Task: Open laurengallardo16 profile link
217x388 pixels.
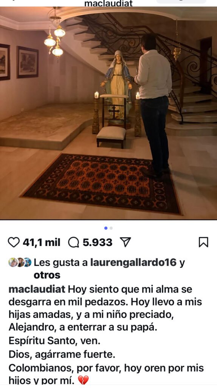Action: coord(133,263)
